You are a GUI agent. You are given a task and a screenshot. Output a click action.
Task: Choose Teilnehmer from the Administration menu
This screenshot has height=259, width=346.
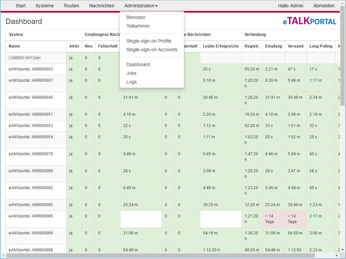(138, 26)
